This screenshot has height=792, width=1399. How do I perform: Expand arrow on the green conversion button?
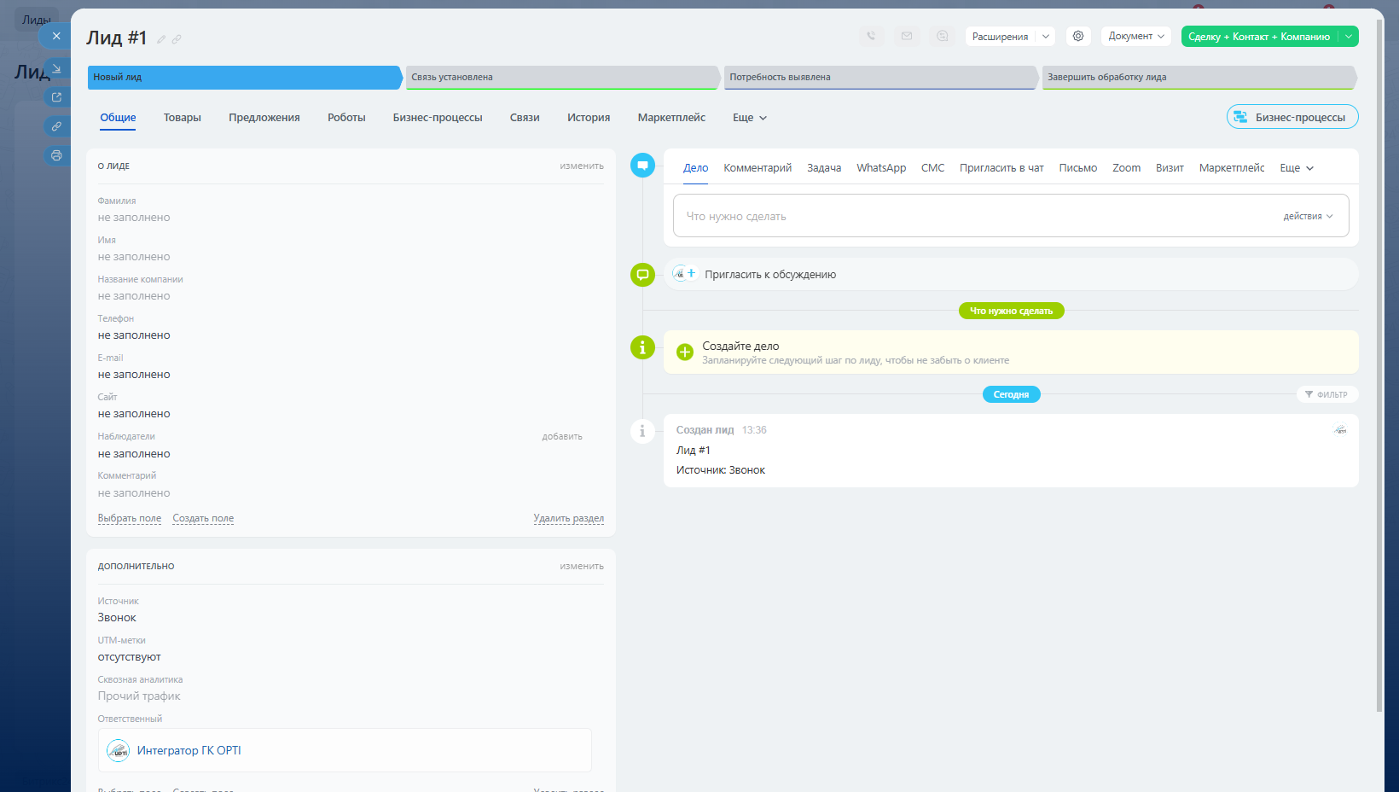point(1349,37)
